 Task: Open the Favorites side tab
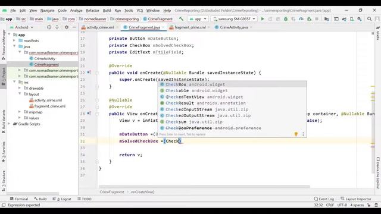coord(4,152)
